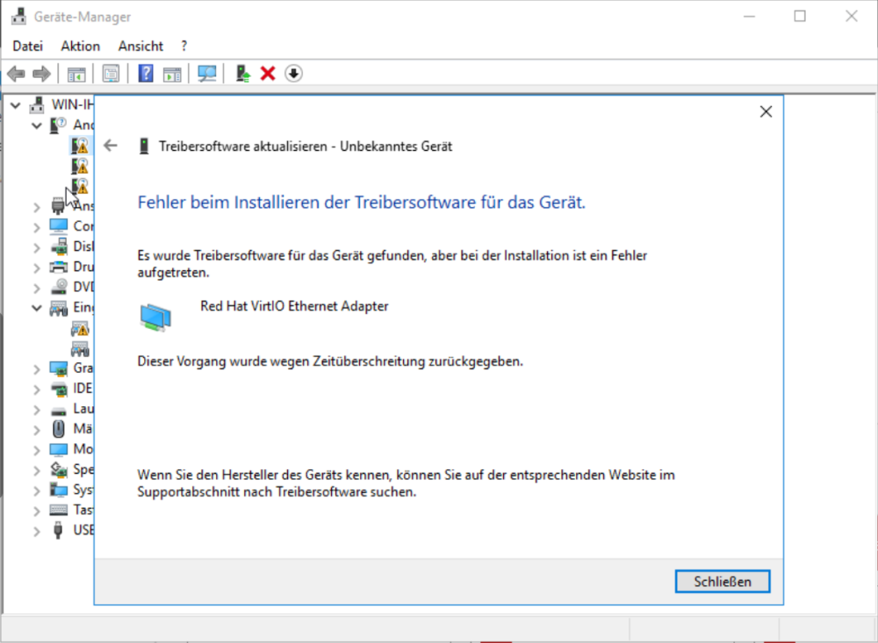Image resolution: width=878 pixels, height=643 pixels.
Task: Select the input device with warning sign
Action: (x=80, y=328)
